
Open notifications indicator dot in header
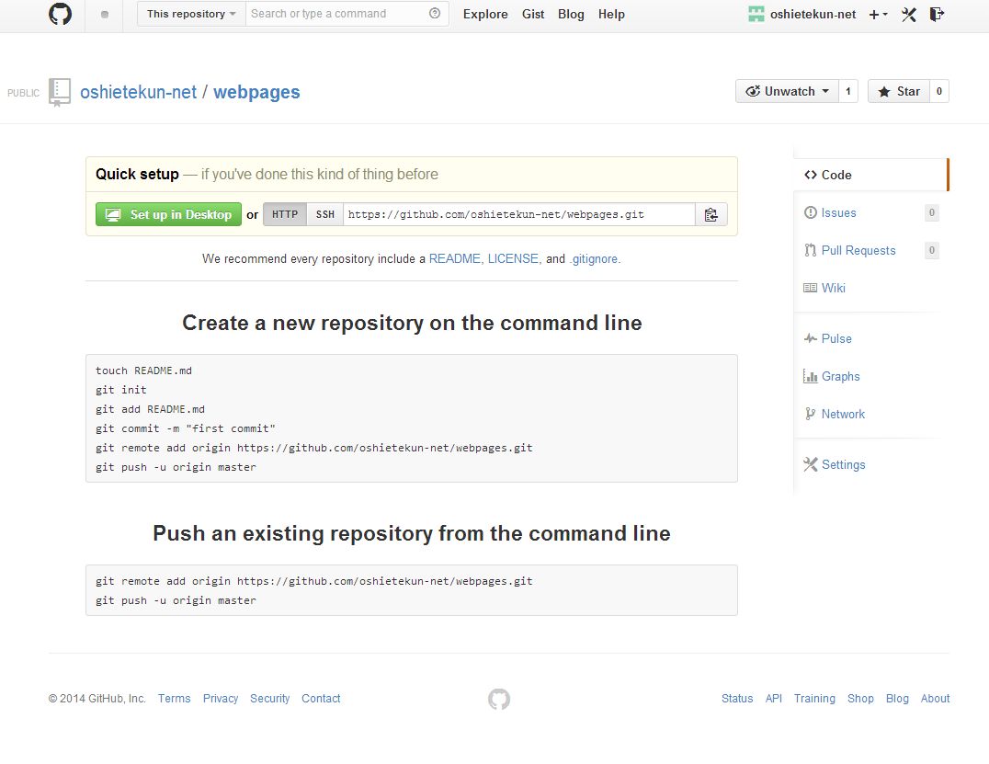[105, 15]
